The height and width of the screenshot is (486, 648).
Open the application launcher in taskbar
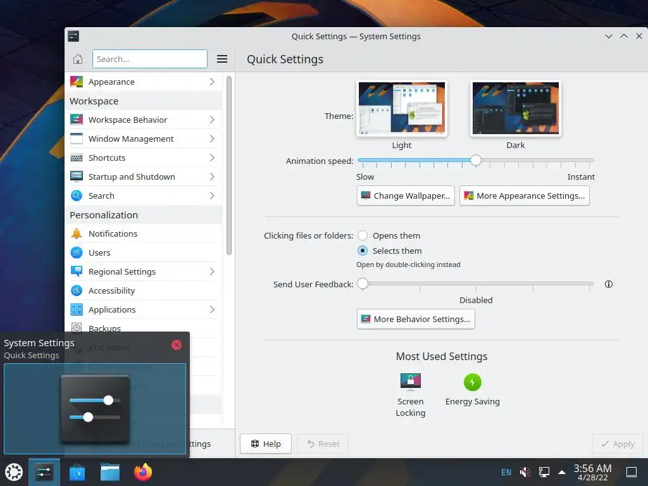(x=14, y=472)
